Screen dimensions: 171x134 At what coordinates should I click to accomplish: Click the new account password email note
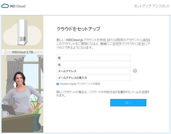click(x=103, y=94)
